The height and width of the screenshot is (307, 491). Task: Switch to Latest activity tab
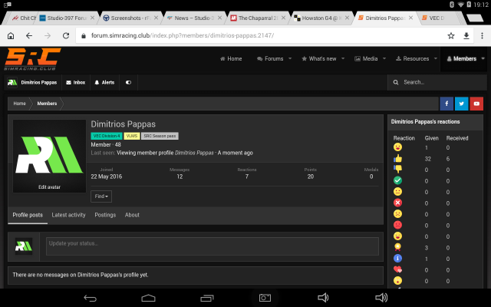(x=68, y=215)
